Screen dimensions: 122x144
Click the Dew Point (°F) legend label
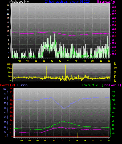pos(112,85)
